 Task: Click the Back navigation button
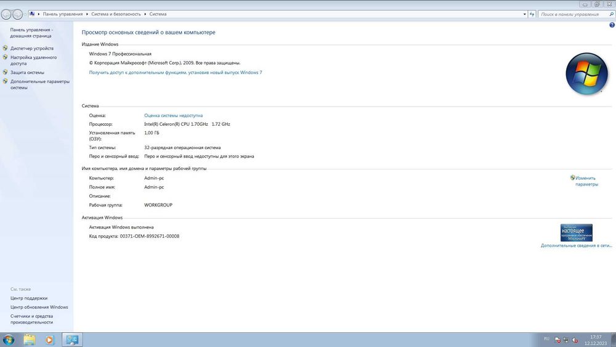click(6, 15)
